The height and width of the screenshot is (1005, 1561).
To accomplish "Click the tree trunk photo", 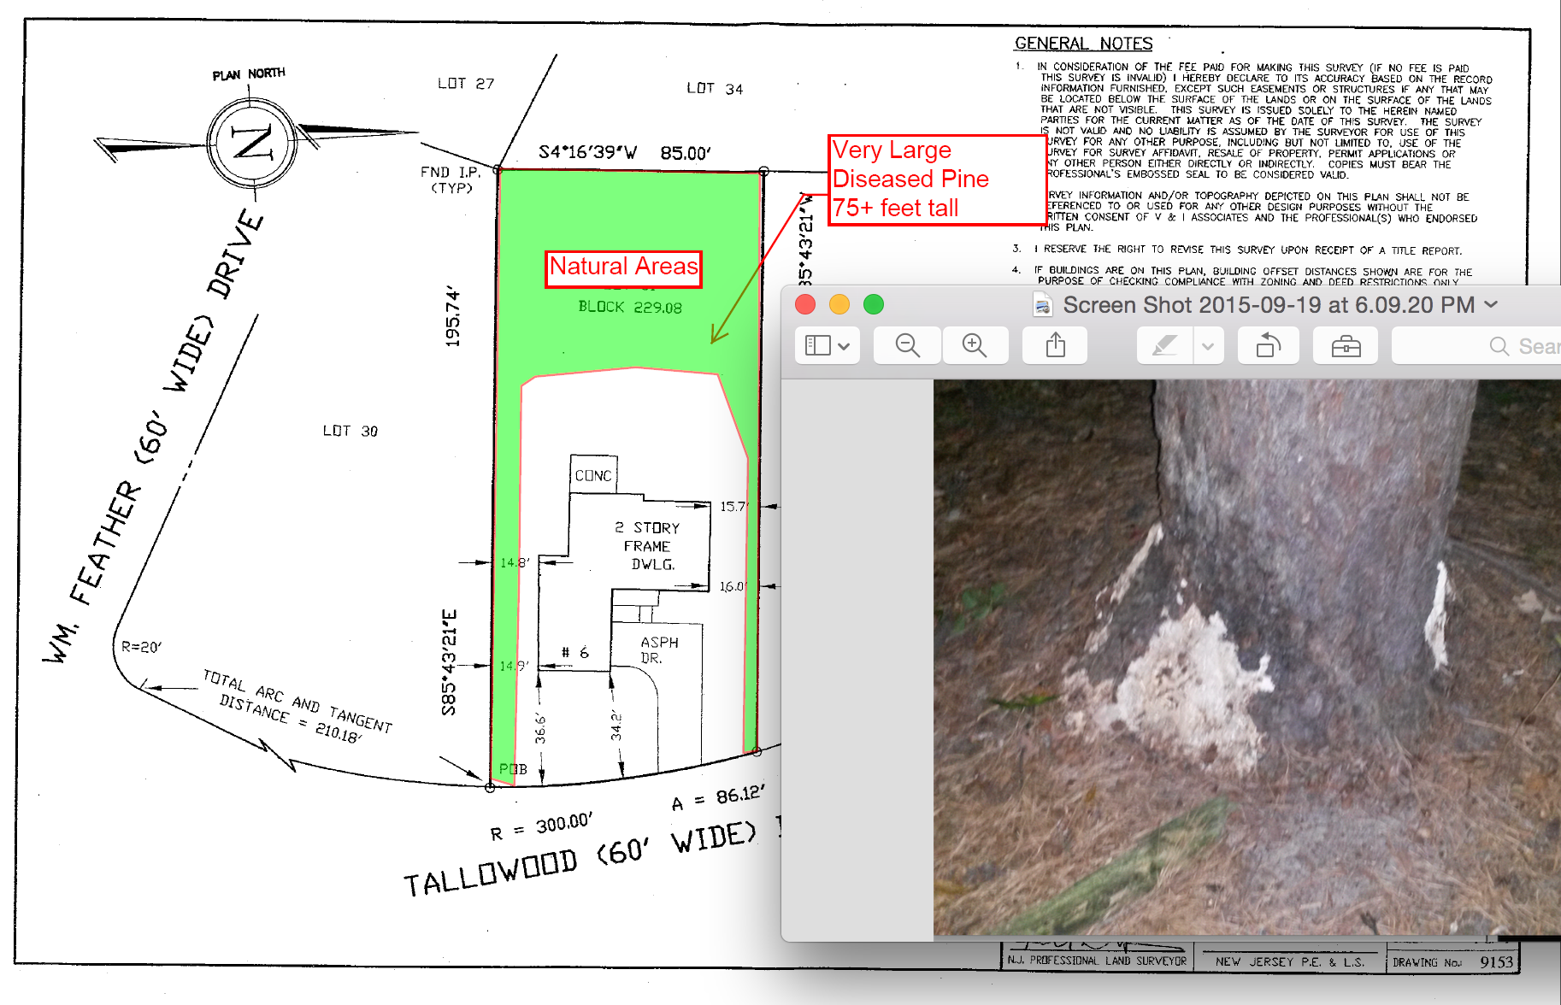I will tap(1246, 656).
